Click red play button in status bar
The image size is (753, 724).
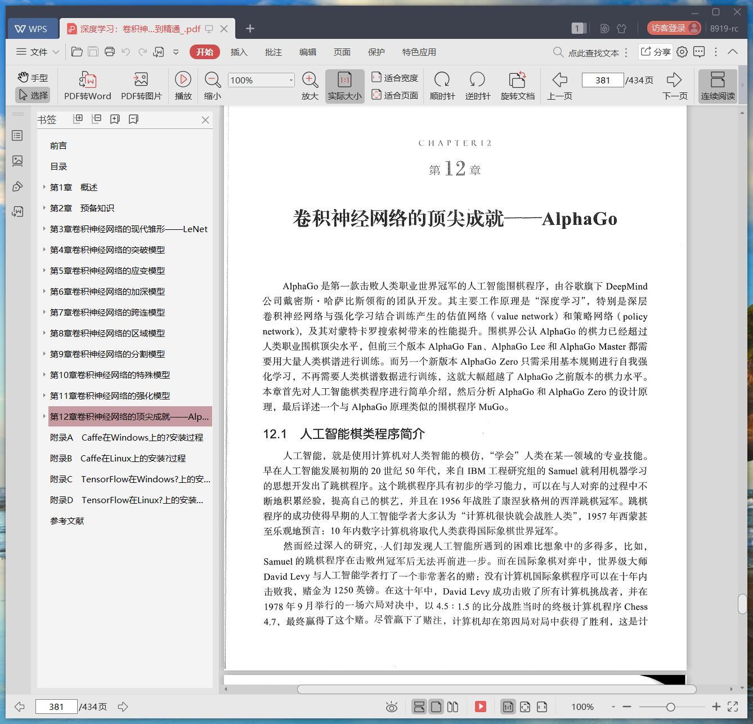[x=480, y=707]
